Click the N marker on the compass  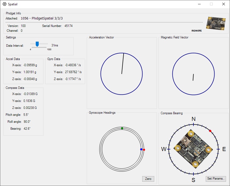pos(193,119)
